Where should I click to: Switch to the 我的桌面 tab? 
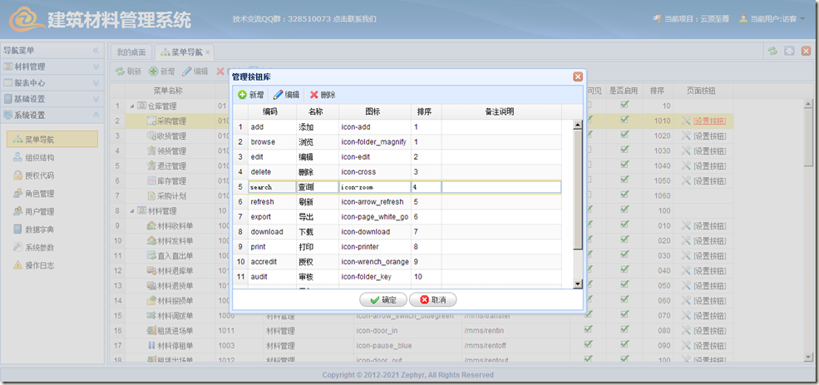pyautogui.click(x=131, y=52)
